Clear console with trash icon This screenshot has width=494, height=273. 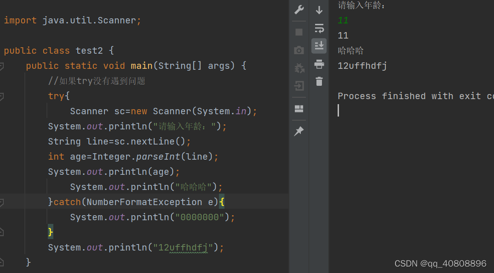coord(319,81)
